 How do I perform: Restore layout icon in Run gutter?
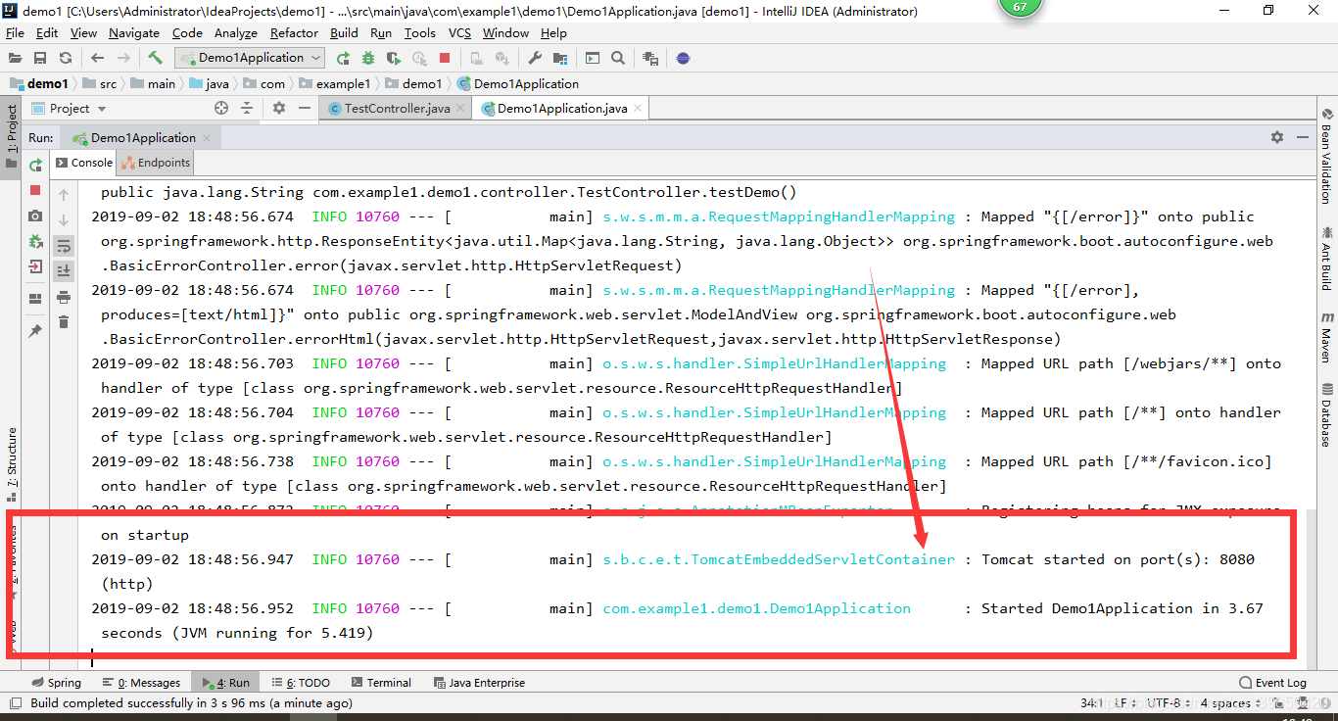click(x=35, y=299)
